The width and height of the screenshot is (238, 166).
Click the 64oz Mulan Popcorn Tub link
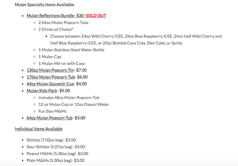pos(49,118)
